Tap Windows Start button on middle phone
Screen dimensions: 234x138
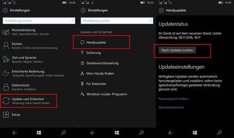click(x=117, y=133)
